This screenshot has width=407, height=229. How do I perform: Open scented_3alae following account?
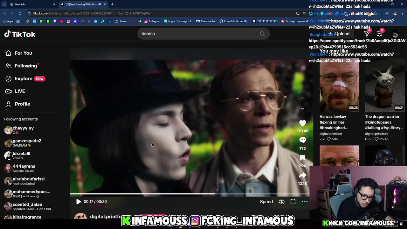28,206
